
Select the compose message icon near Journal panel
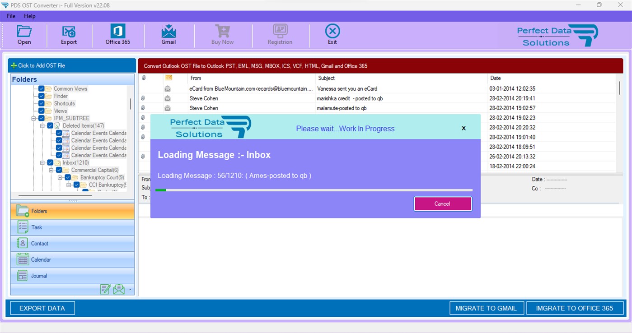pos(106,289)
